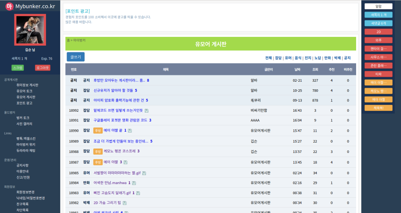Open the 알람 notification panel button
This screenshot has height=213, width=401.
(x=378, y=6)
